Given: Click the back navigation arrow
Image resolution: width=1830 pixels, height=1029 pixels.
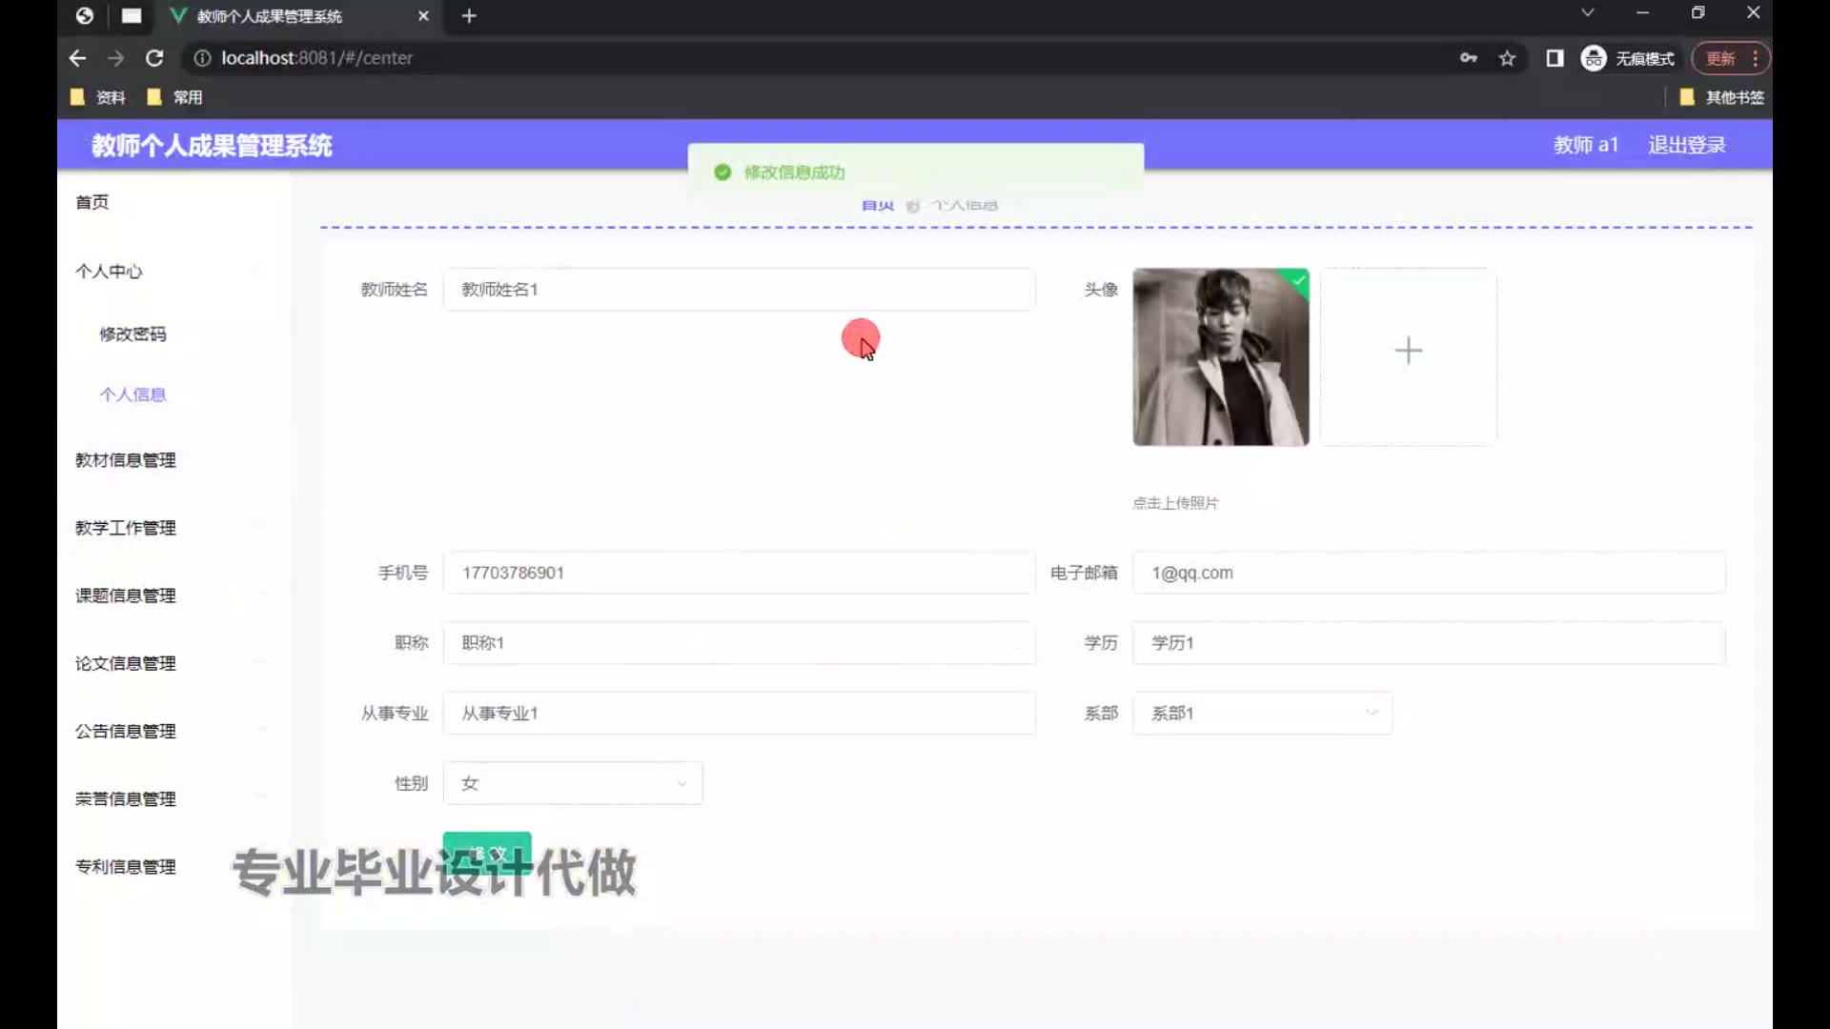Looking at the screenshot, I should click(78, 58).
